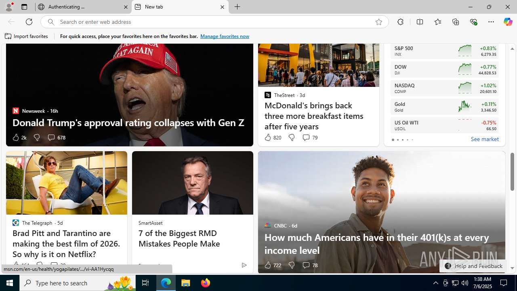Image resolution: width=517 pixels, height=291 pixels.
Task: Like the 401(k) article with 722 likes
Action: [273, 265]
